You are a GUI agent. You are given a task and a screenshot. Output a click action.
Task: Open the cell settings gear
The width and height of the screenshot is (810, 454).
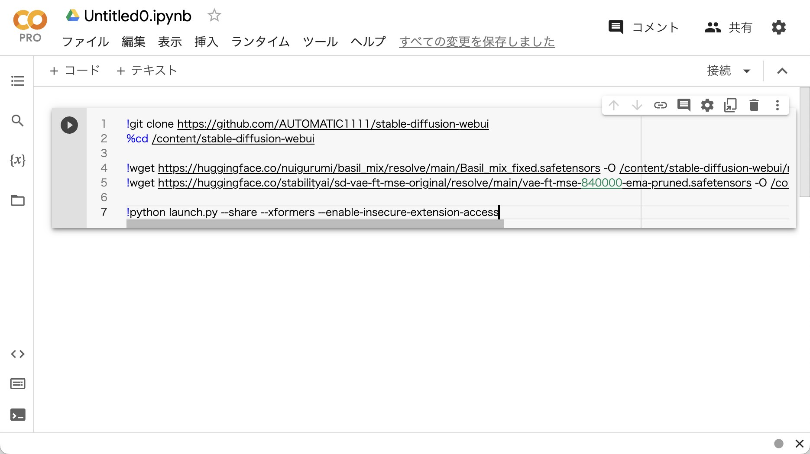point(707,105)
